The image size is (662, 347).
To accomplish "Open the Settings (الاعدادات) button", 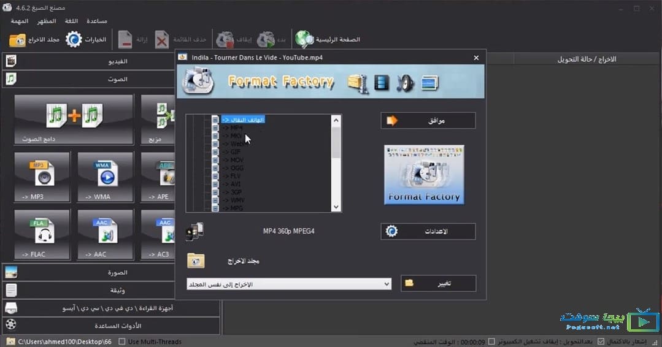I will (x=428, y=232).
